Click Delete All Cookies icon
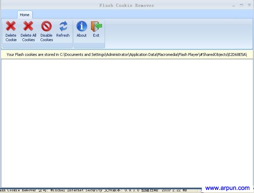Screen dimensions: 254x193 (28, 26)
